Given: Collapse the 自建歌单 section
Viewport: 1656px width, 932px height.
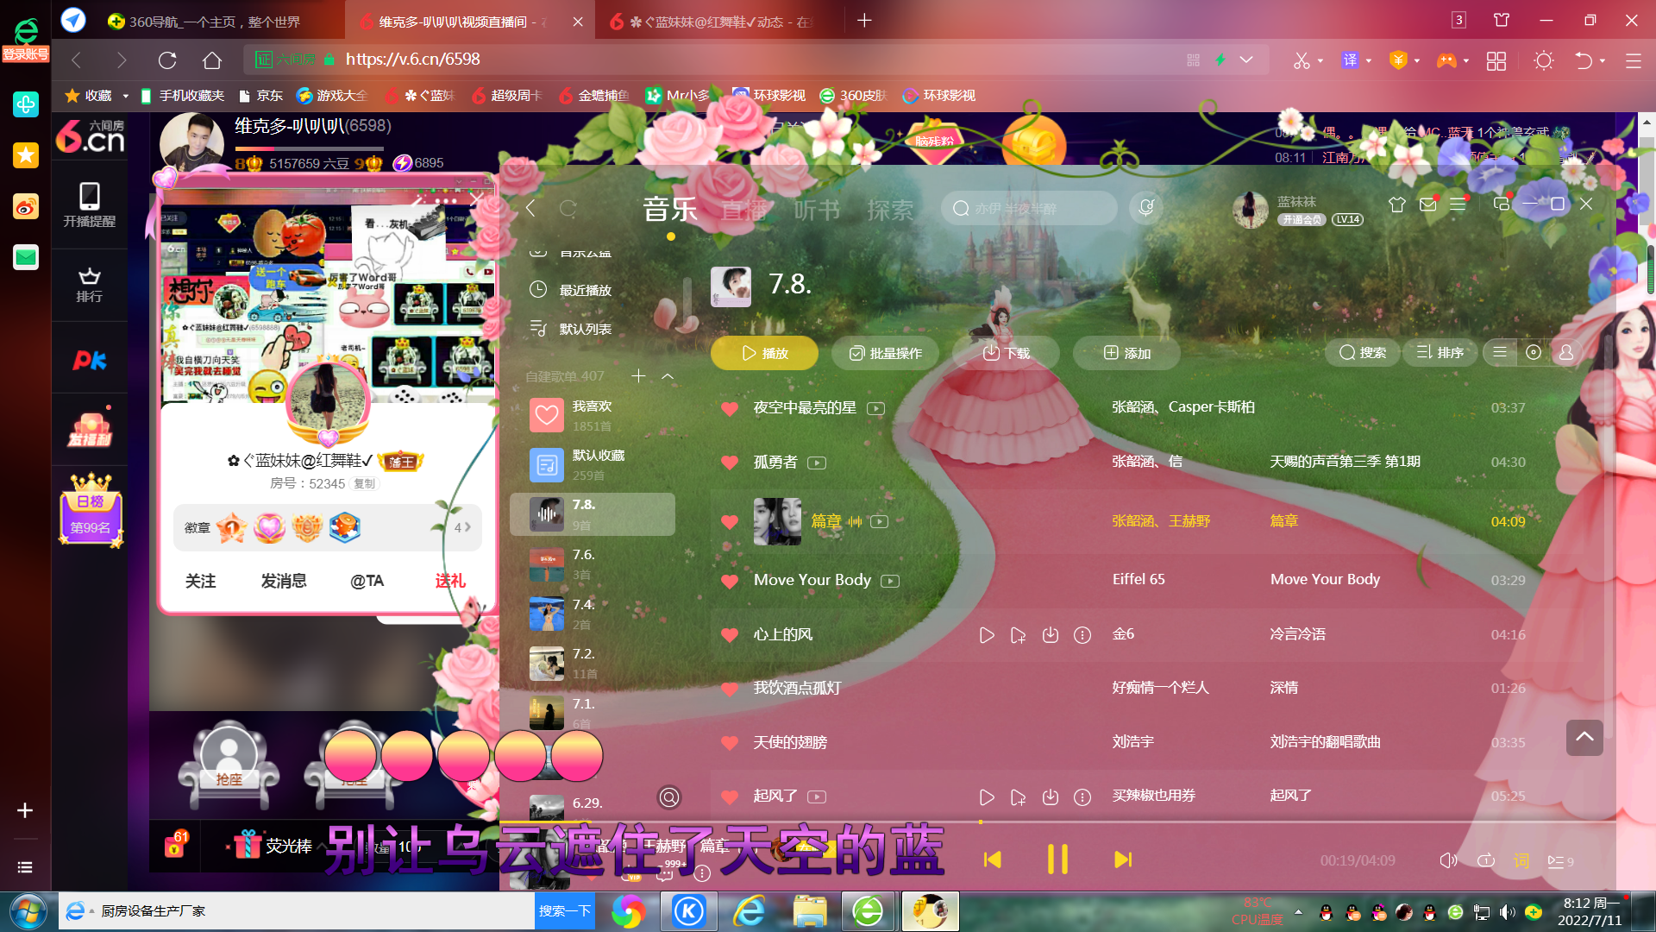Looking at the screenshot, I should click(x=668, y=376).
